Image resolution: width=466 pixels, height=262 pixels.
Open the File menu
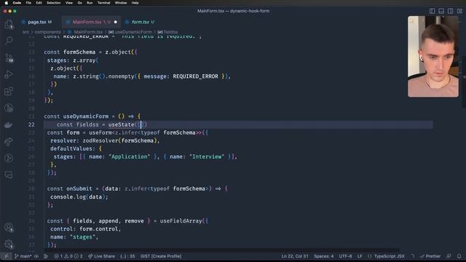click(28, 3)
